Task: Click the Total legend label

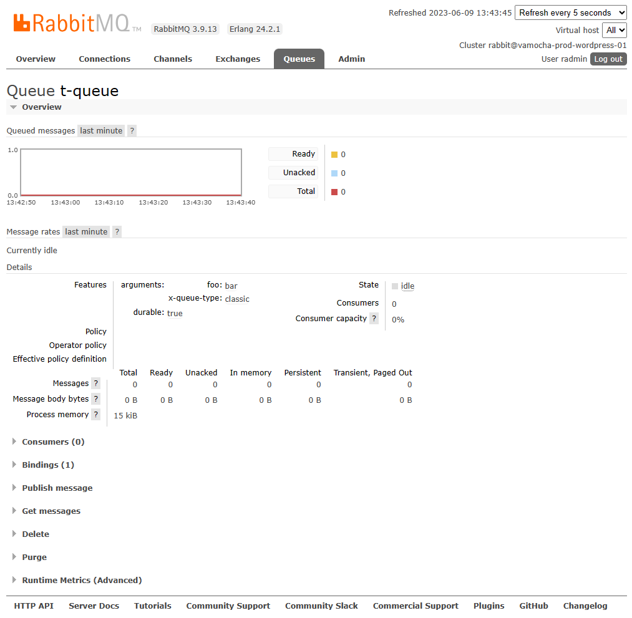Action: (x=293, y=191)
